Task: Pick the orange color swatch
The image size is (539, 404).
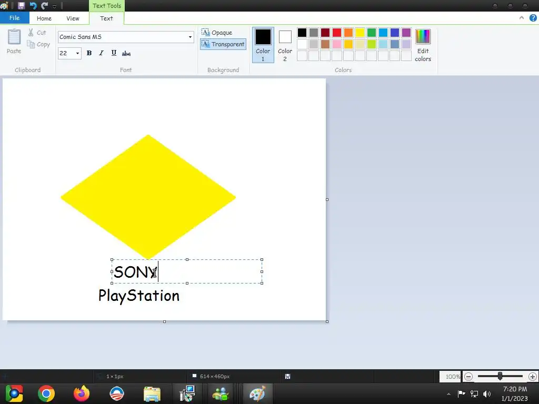Action: 348,33
